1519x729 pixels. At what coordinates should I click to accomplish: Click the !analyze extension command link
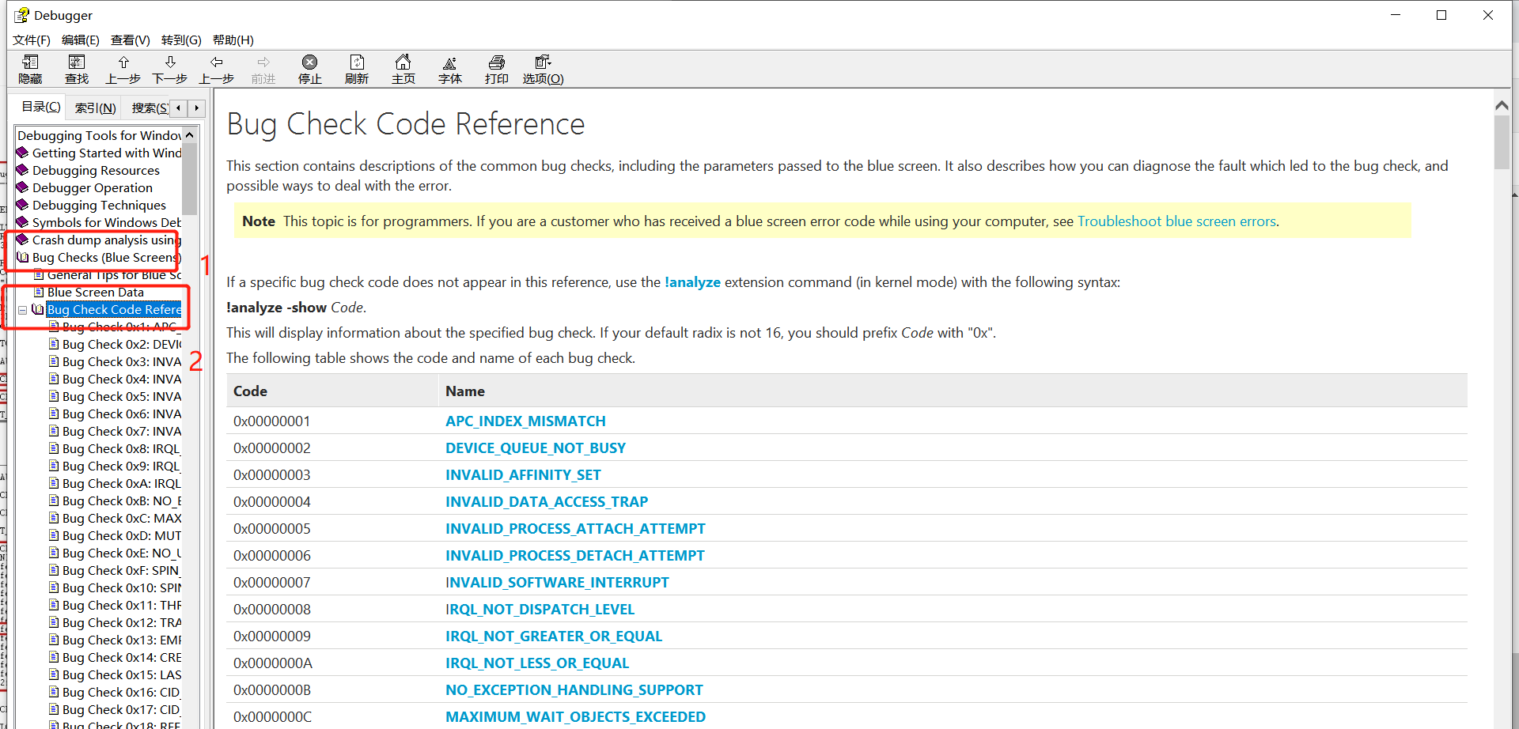692,282
